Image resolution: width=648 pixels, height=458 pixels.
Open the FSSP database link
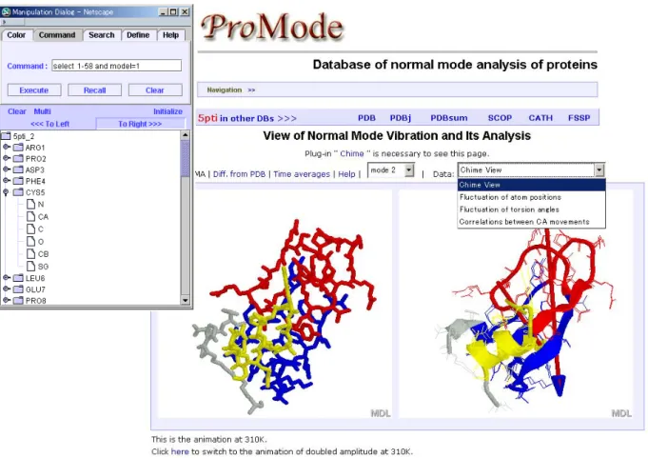(x=579, y=118)
